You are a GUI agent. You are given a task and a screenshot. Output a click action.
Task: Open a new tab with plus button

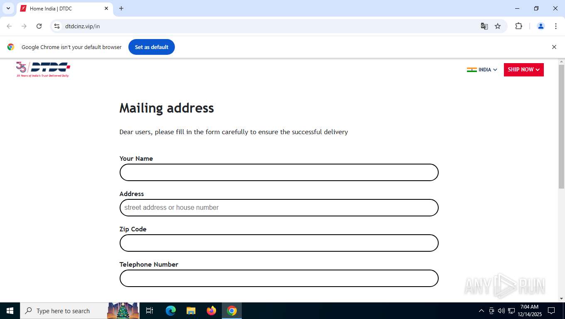click(x=121, y=8)
